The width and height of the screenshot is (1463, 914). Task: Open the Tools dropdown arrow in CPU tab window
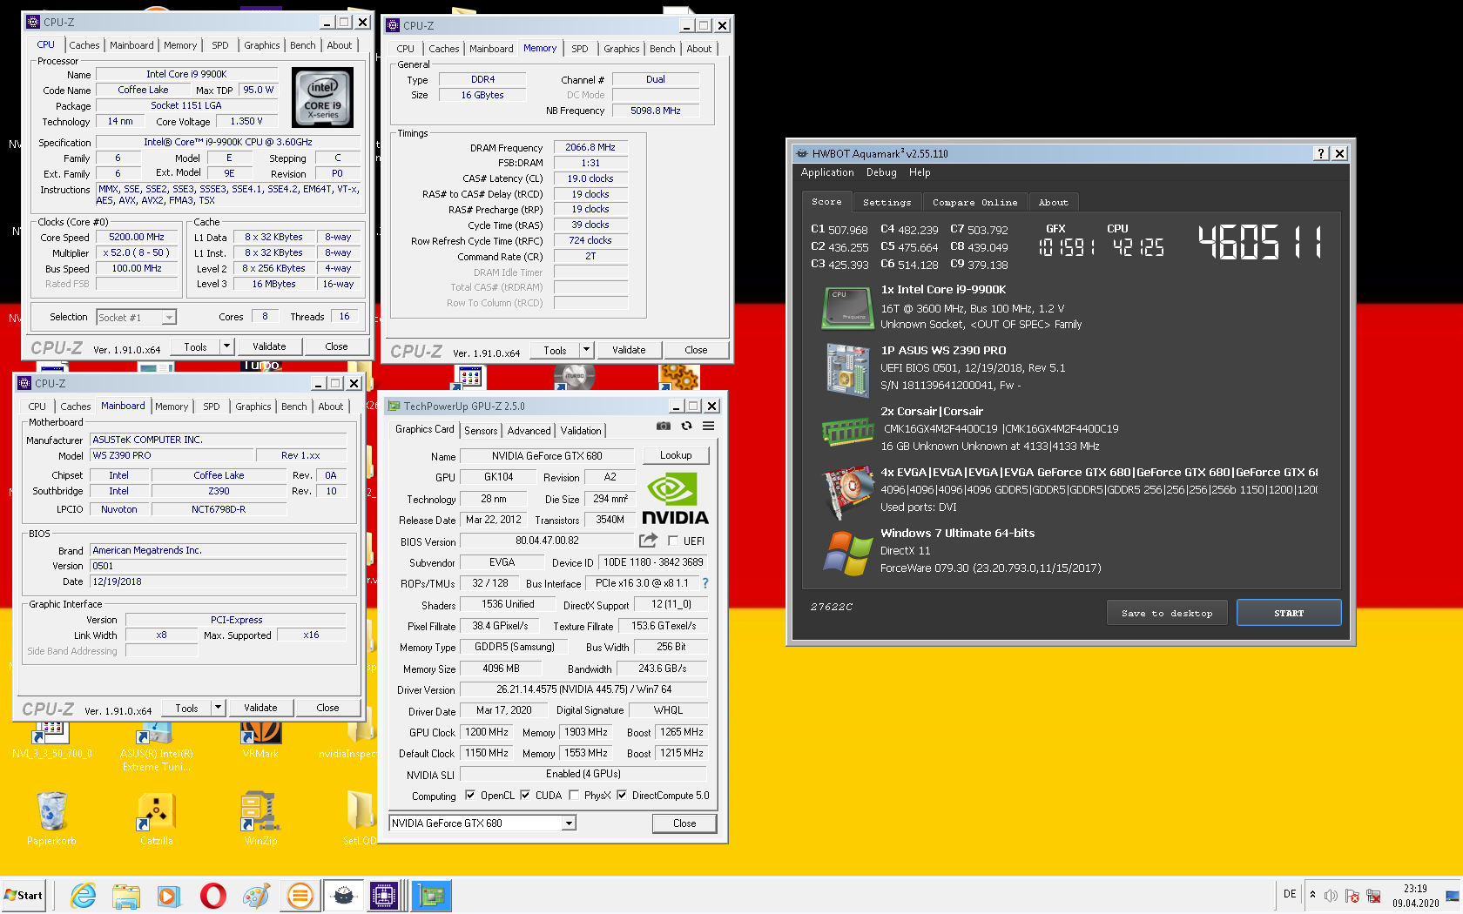tap(226, 346)
